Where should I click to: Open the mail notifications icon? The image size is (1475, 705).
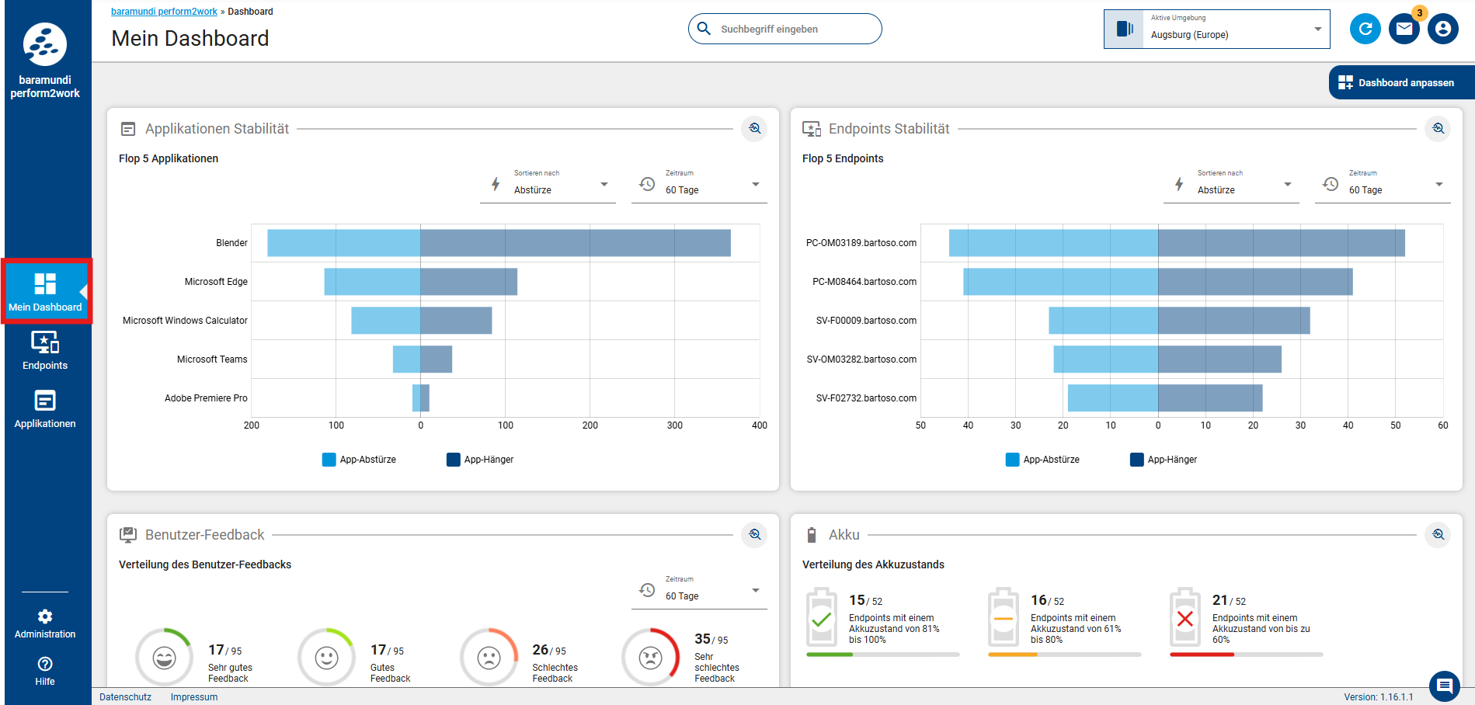(1404, 30)
